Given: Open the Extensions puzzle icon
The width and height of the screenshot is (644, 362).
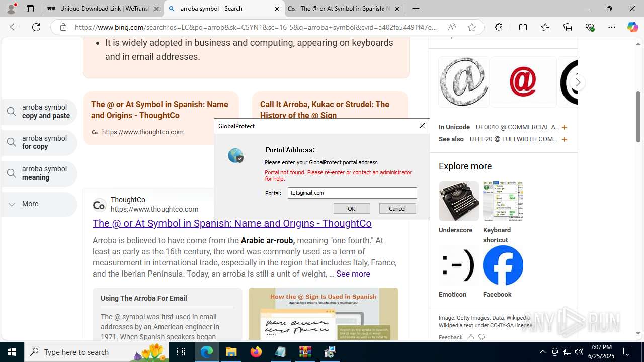Looking at the screenshot, I should tap(499, 27).
